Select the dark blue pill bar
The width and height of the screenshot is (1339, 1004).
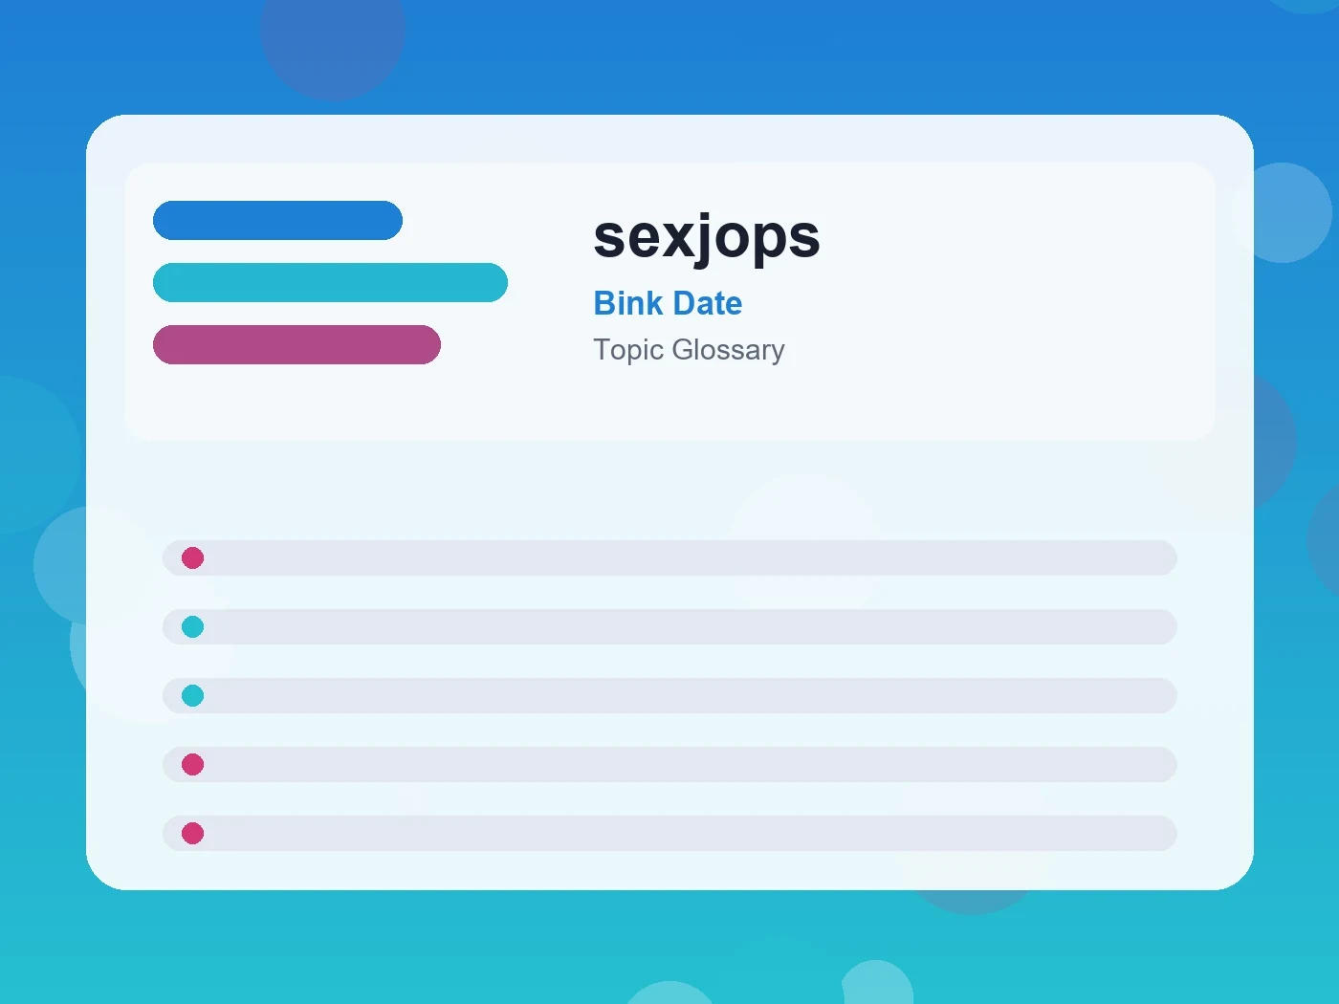(x=277, y=220)
